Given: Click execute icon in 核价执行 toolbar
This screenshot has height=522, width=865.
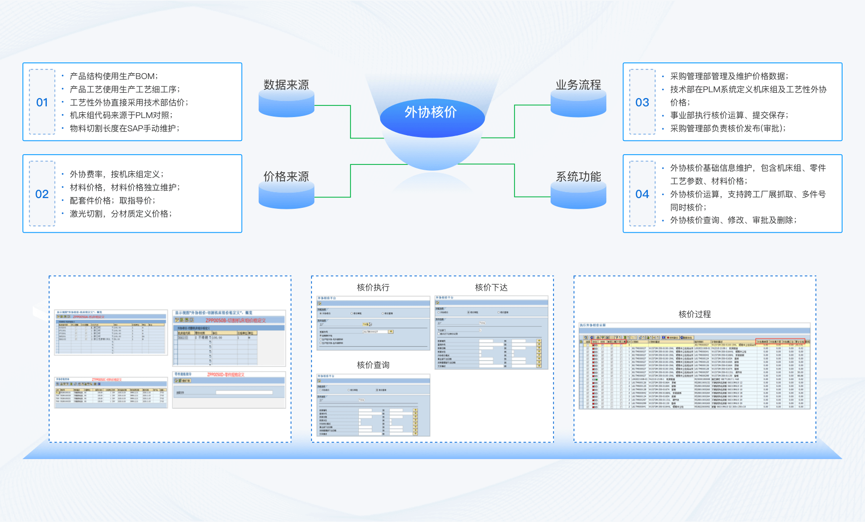Looking at the screenshot, I should coord(320,303).
